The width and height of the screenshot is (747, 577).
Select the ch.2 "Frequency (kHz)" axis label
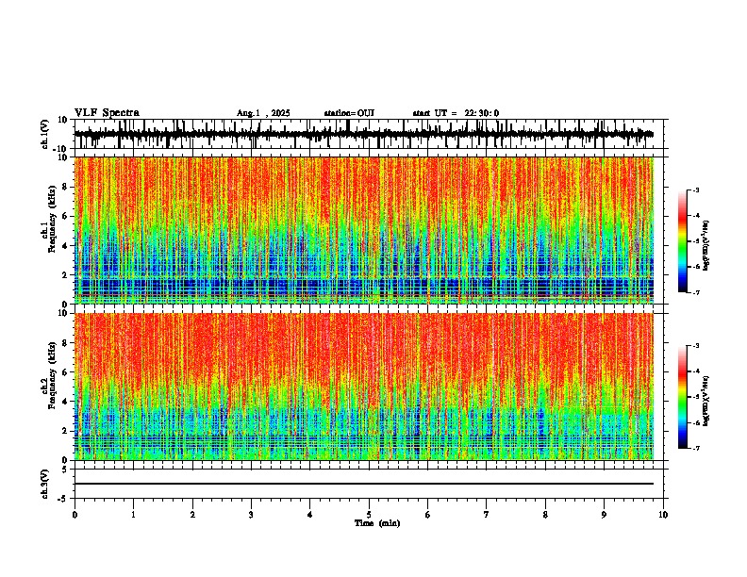pyautogui.click(x=52, y=375)
